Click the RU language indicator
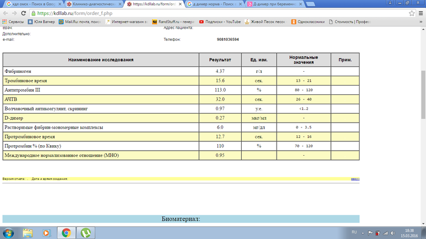 pos(355,232)
